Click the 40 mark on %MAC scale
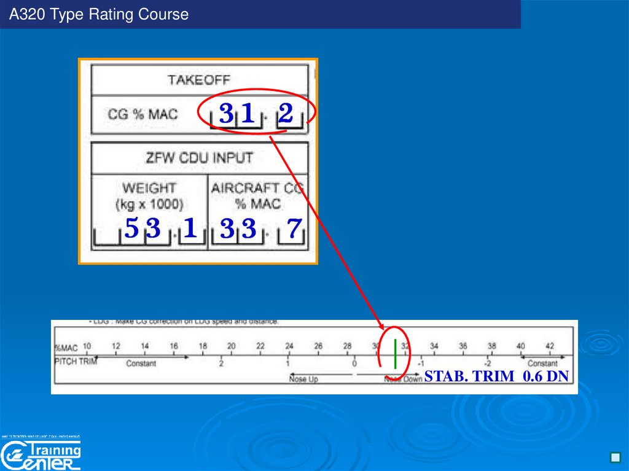 [x=521, y=346]
